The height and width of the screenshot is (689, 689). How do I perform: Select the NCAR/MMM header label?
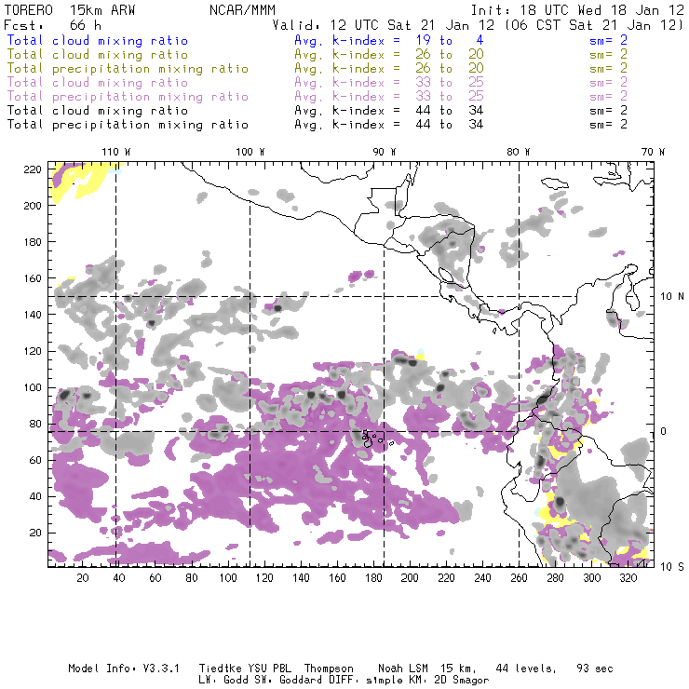pos(238,9)
